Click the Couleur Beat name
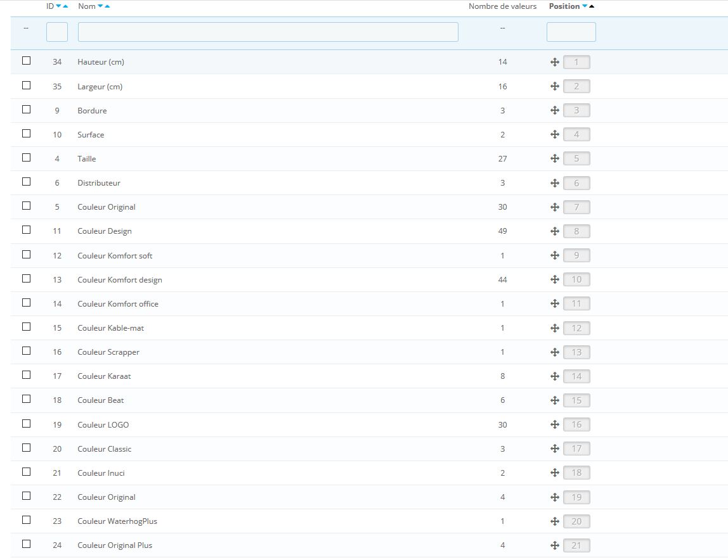The height and width of the screenshot is (560, 728). tap(101, 400)
